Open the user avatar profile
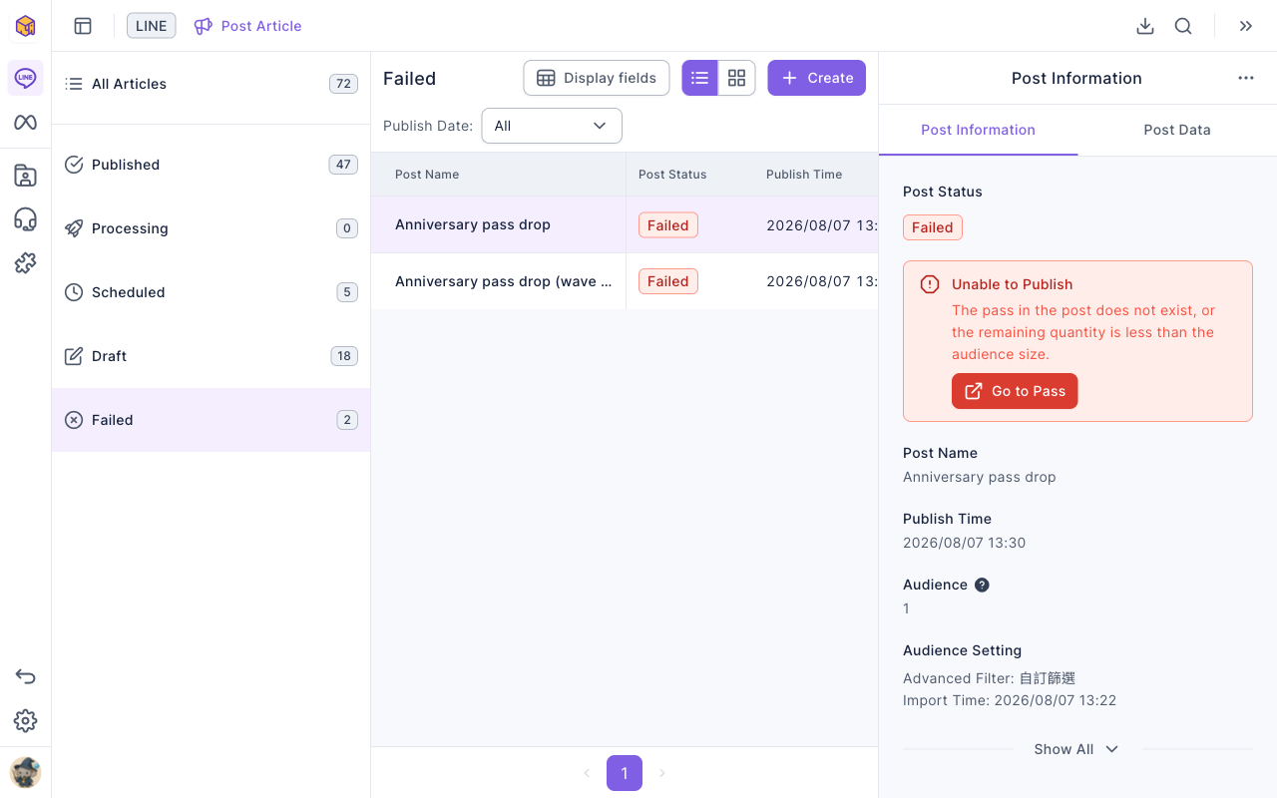This screenshot has height=798, width=1277. pyautogui.click(x=25, y=772)
